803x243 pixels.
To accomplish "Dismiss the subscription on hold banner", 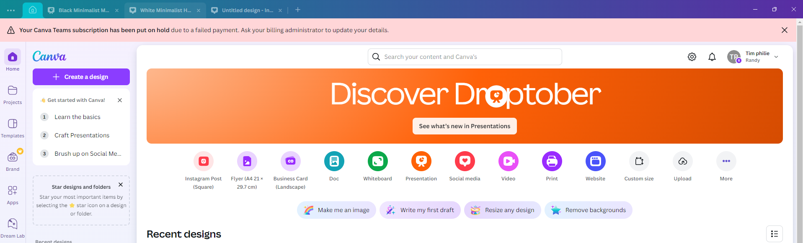I will coord(785,30).
